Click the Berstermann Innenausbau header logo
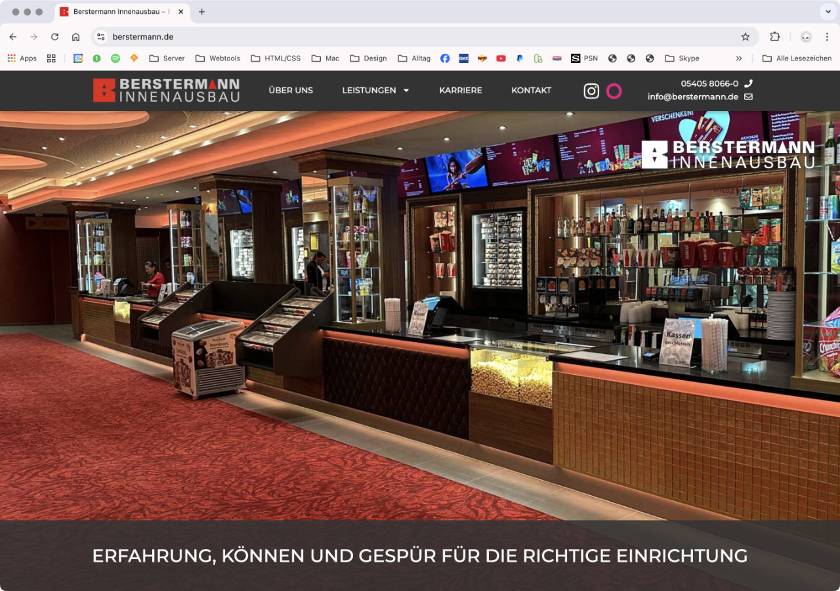The width and height of the screenshot is (840, 591). pos(166,91)
